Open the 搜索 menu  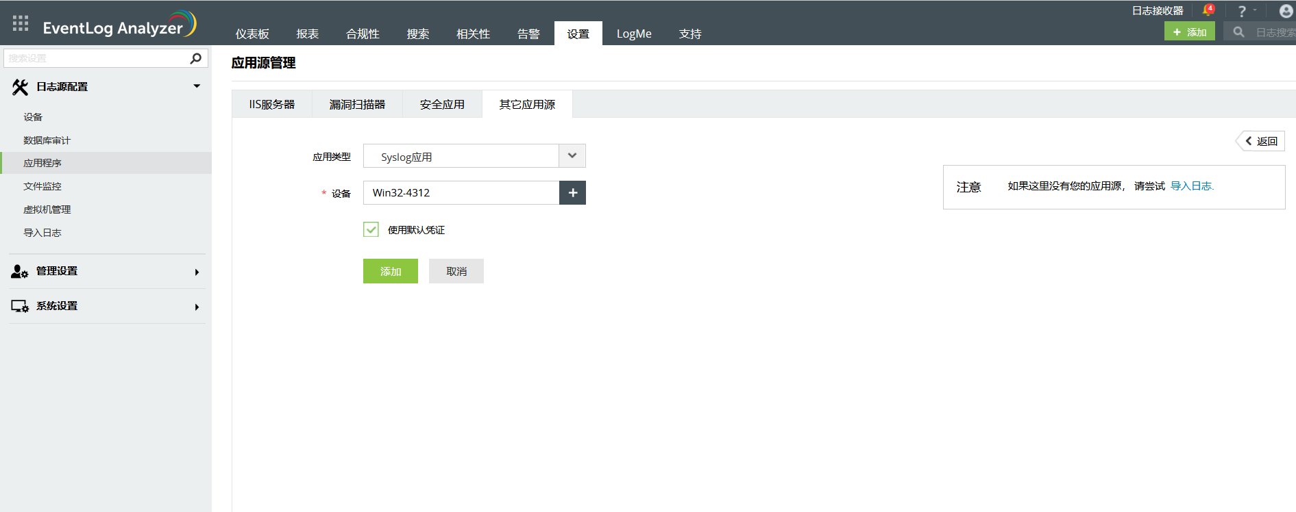[418, 34]
